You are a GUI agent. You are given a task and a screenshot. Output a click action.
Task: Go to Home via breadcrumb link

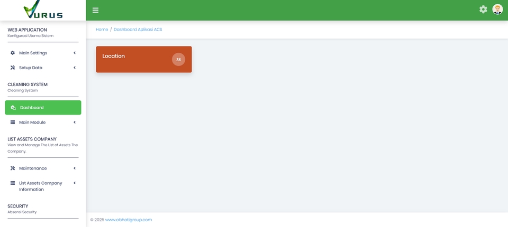coord(102,30)
